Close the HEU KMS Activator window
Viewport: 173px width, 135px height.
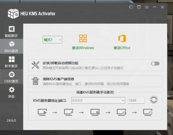tap(163, 7)
